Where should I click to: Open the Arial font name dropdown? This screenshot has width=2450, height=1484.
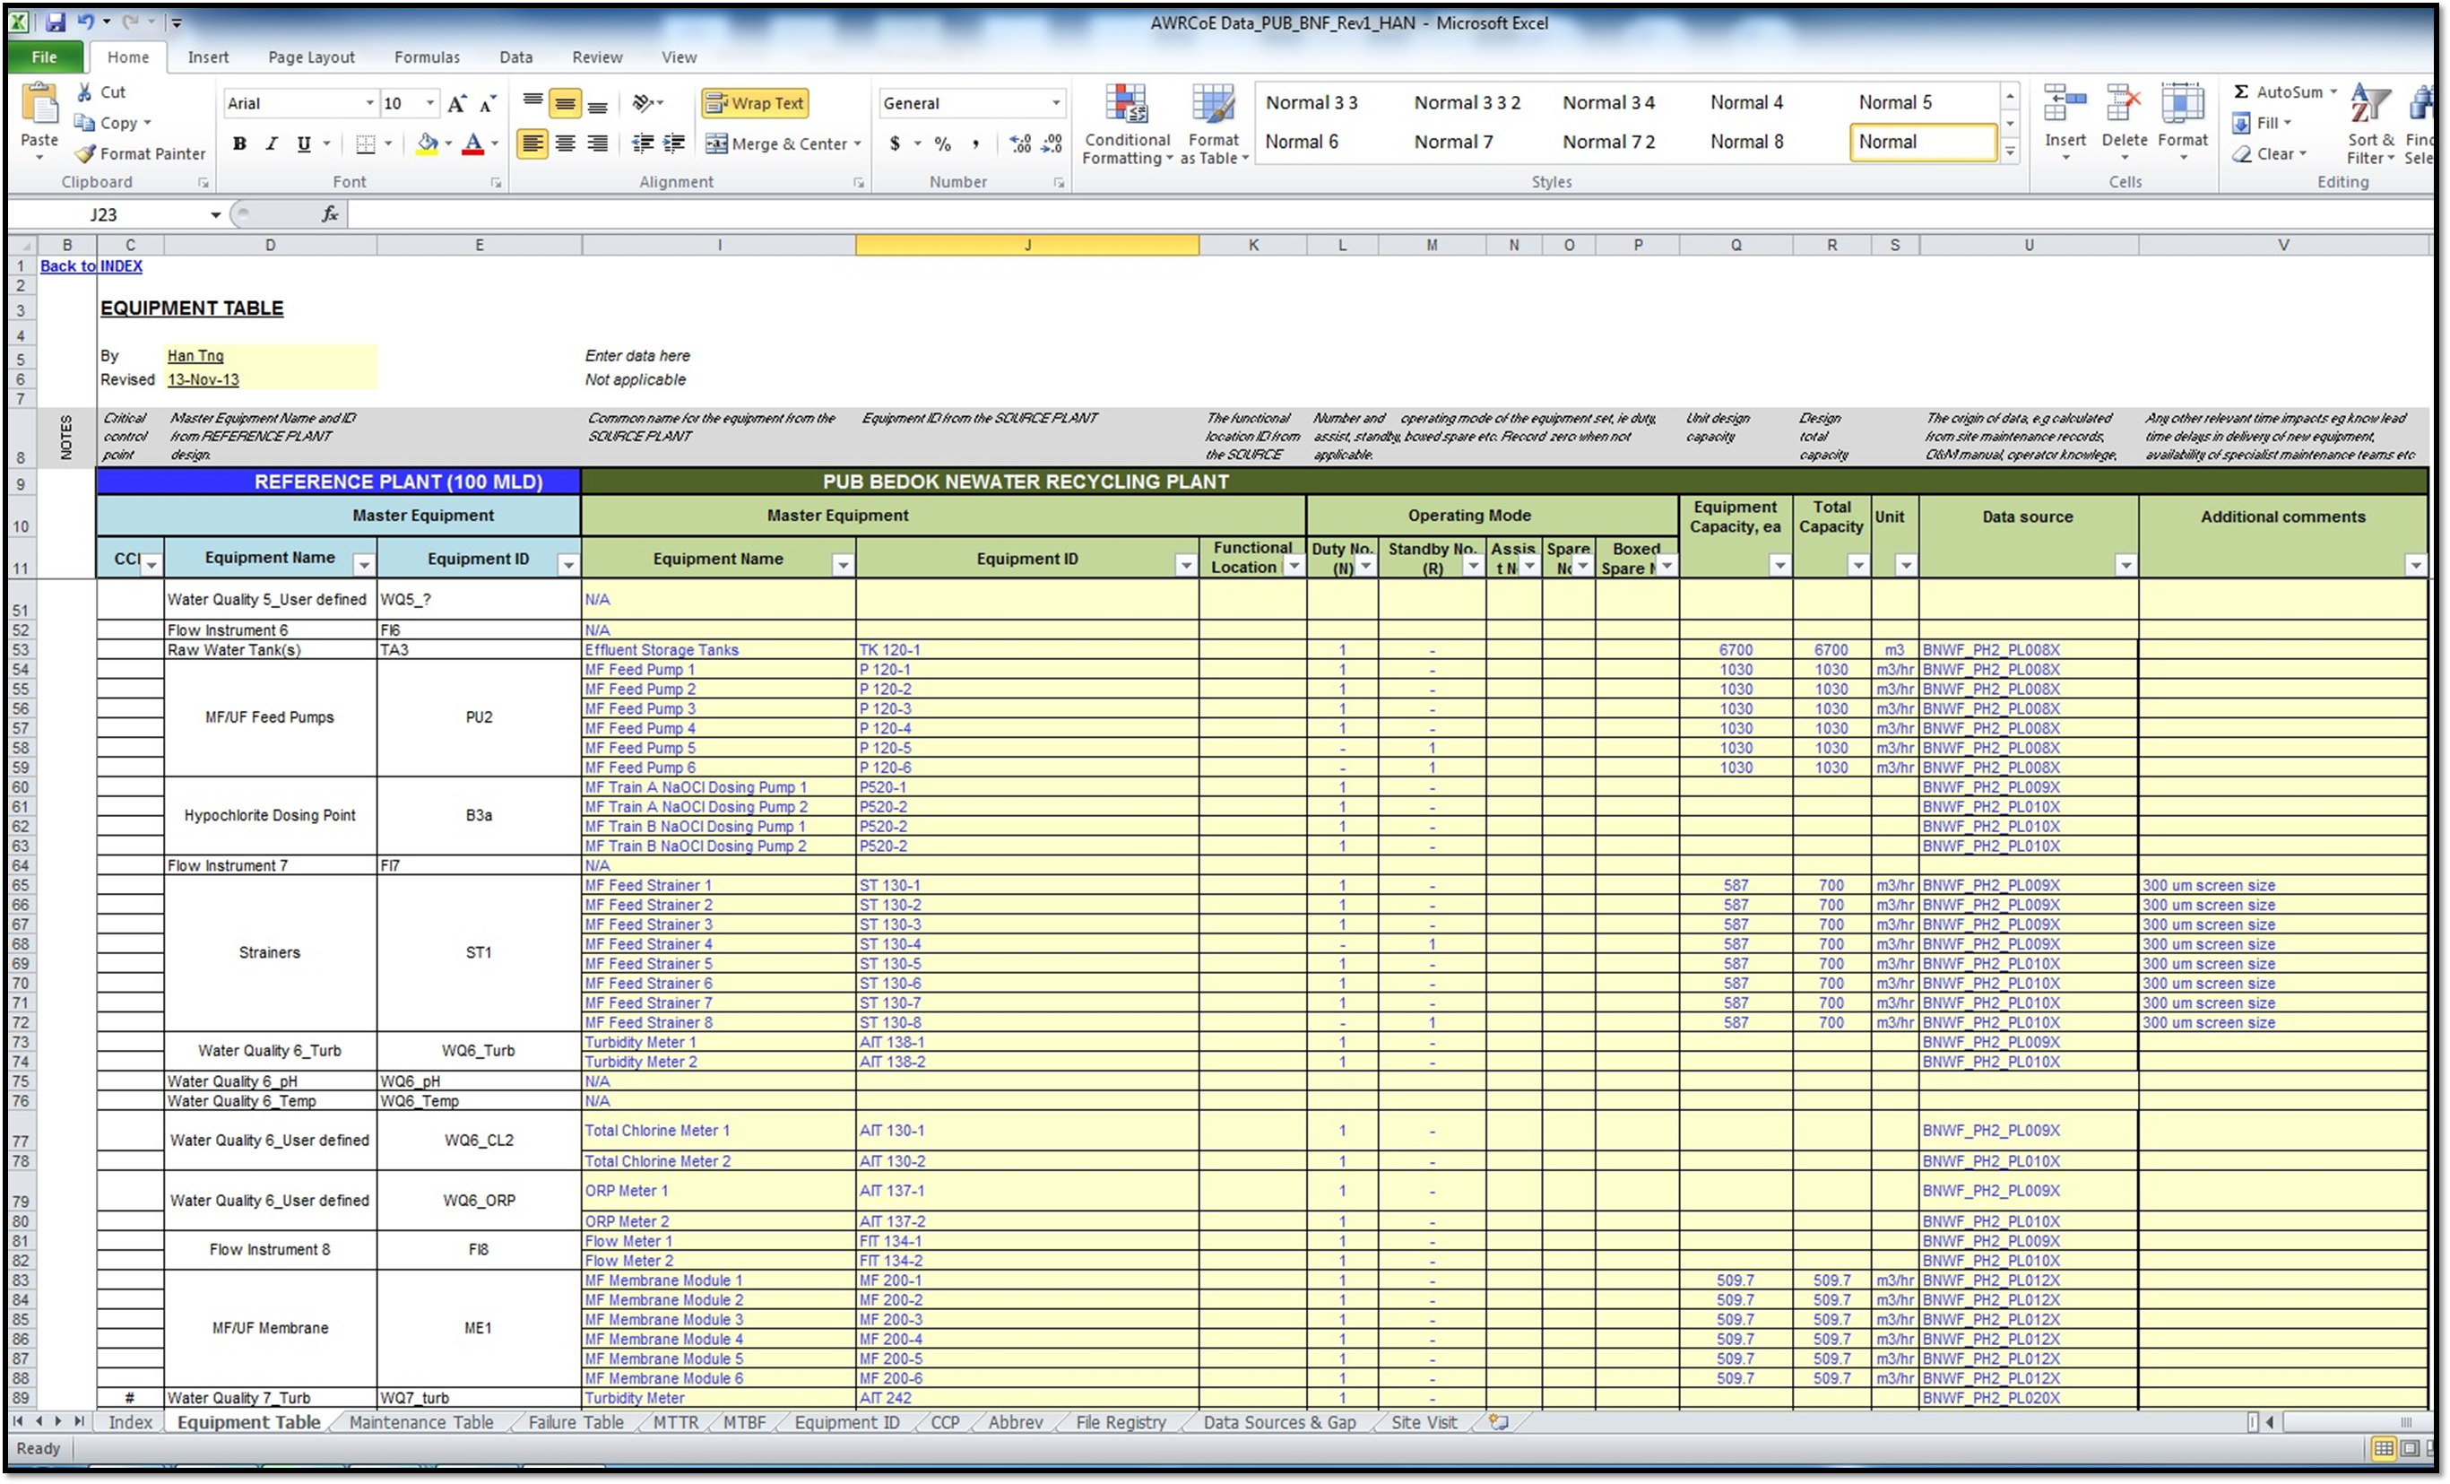coord(369,102)
